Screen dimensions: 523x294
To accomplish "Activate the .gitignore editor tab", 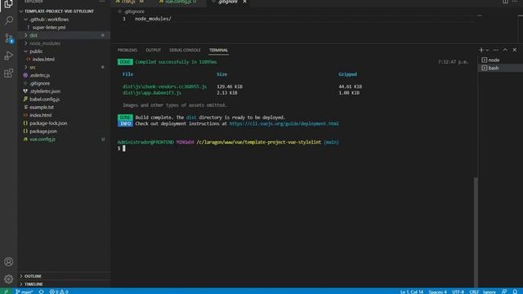I will pyautogui.click(x=228, y=2).
